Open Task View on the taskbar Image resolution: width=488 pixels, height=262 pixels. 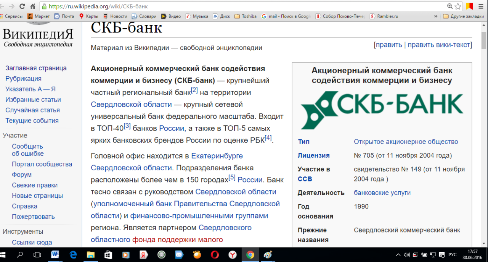pyautogui.click(x=37, y=254)
